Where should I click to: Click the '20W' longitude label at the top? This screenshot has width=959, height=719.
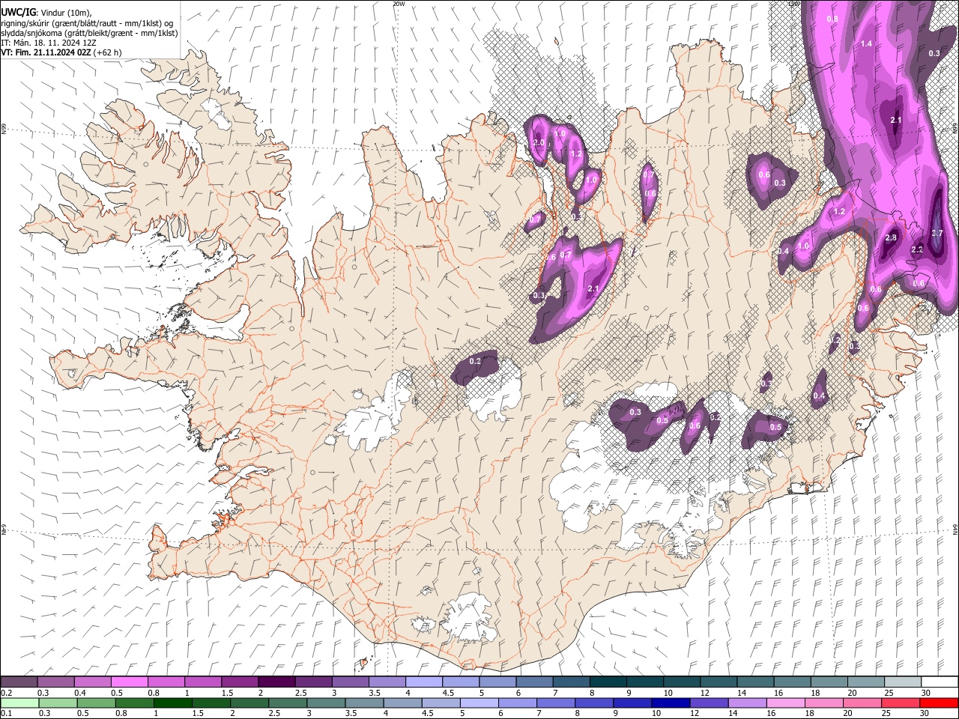pyautogui.click(x=399, y=4)
